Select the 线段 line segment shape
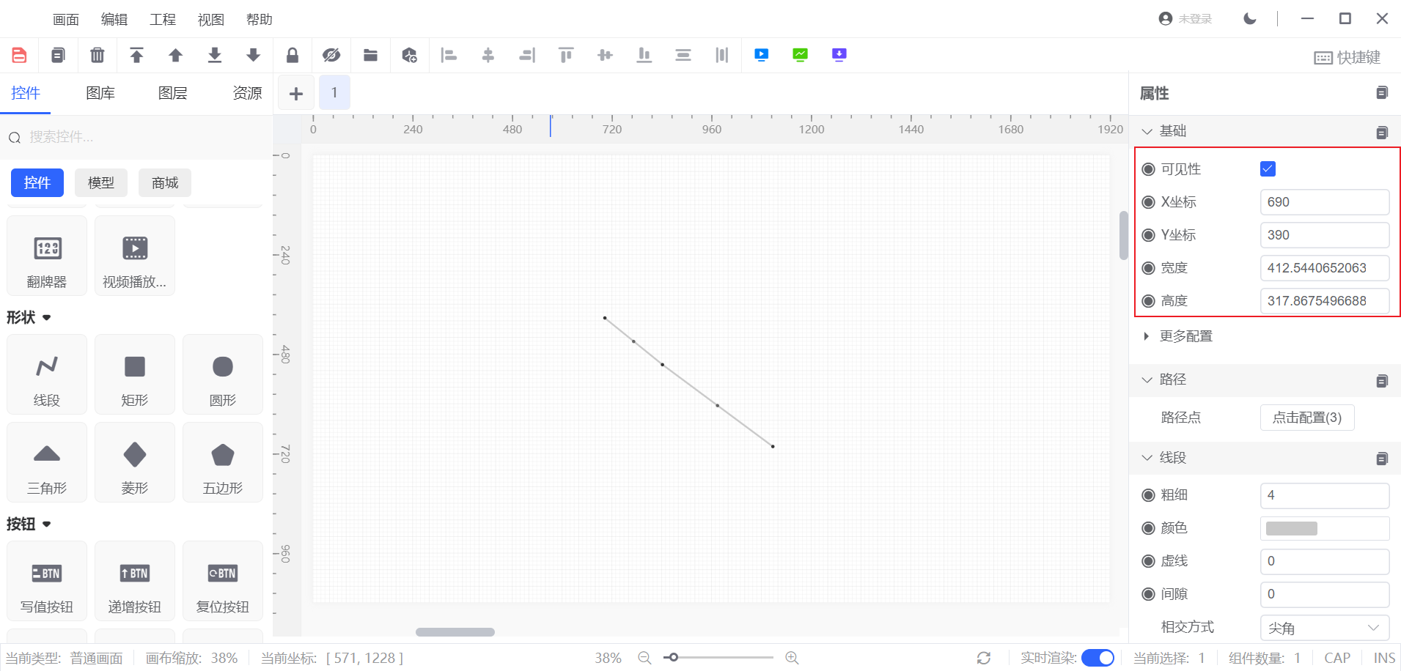1401x671 pixels. click(47, 374)
